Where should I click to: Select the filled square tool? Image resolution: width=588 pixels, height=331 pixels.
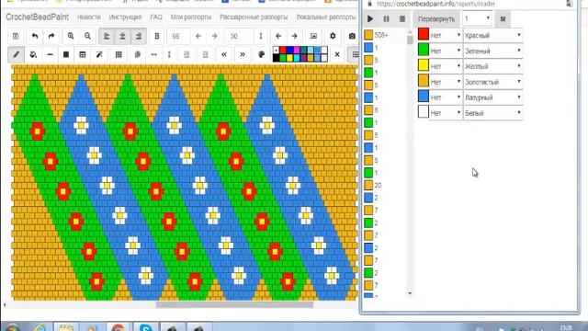point(66,54)
